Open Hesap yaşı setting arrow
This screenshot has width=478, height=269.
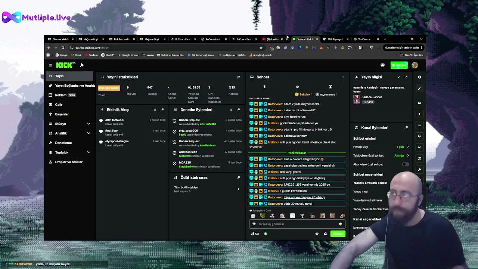tap(408, 147)
